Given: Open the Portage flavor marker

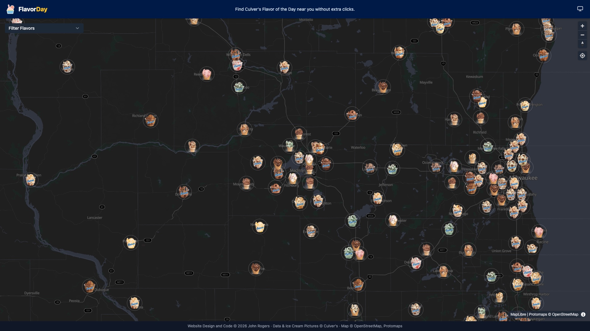Looking at the screenshot, I should pos(285,68).
